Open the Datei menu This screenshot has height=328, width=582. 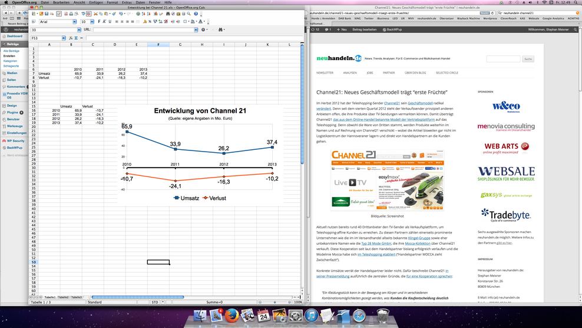(x=45, y=2)
